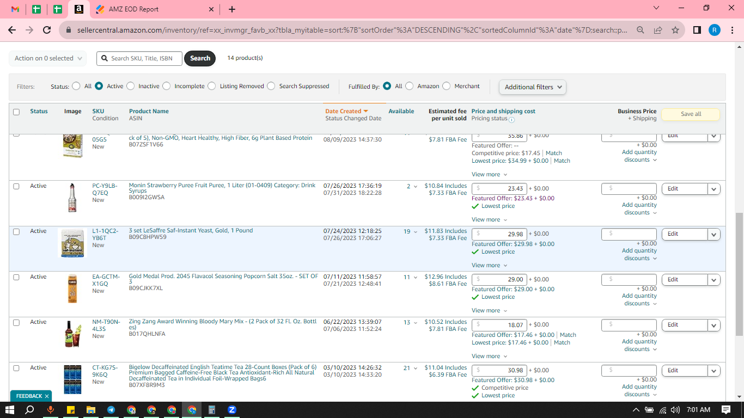This screenshot has width=744, height=418.
Task: Choose the Listing Removed status filter
Action: pyautogui.click(x=212, y=86)
